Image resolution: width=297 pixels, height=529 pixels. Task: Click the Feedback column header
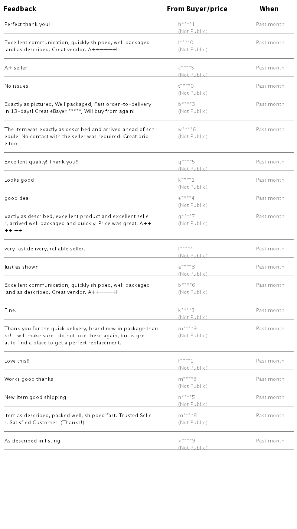pyautogui.click(x=20, y=9)
